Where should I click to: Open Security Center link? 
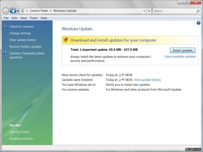point(20,132)
